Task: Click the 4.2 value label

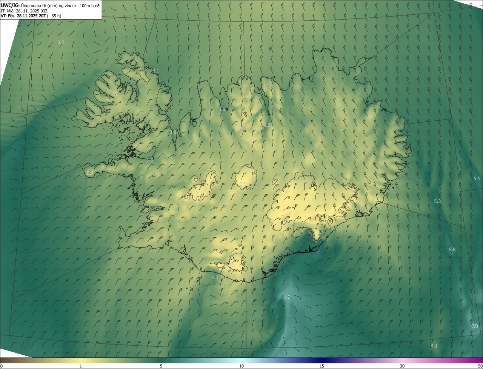Action: (x=266, y=125)
